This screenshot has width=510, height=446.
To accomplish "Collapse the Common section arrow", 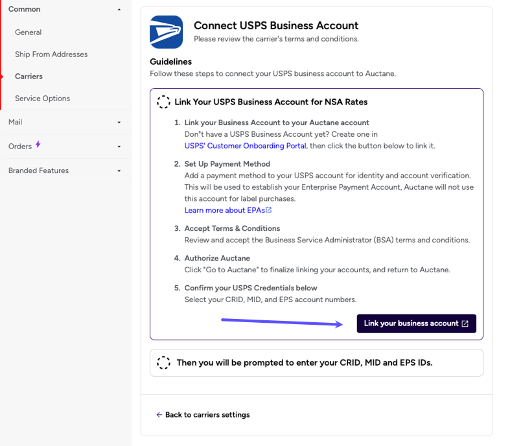I will (x=119, y=10).
